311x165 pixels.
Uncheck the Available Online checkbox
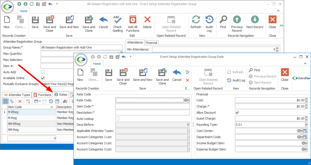click(43, 78)
